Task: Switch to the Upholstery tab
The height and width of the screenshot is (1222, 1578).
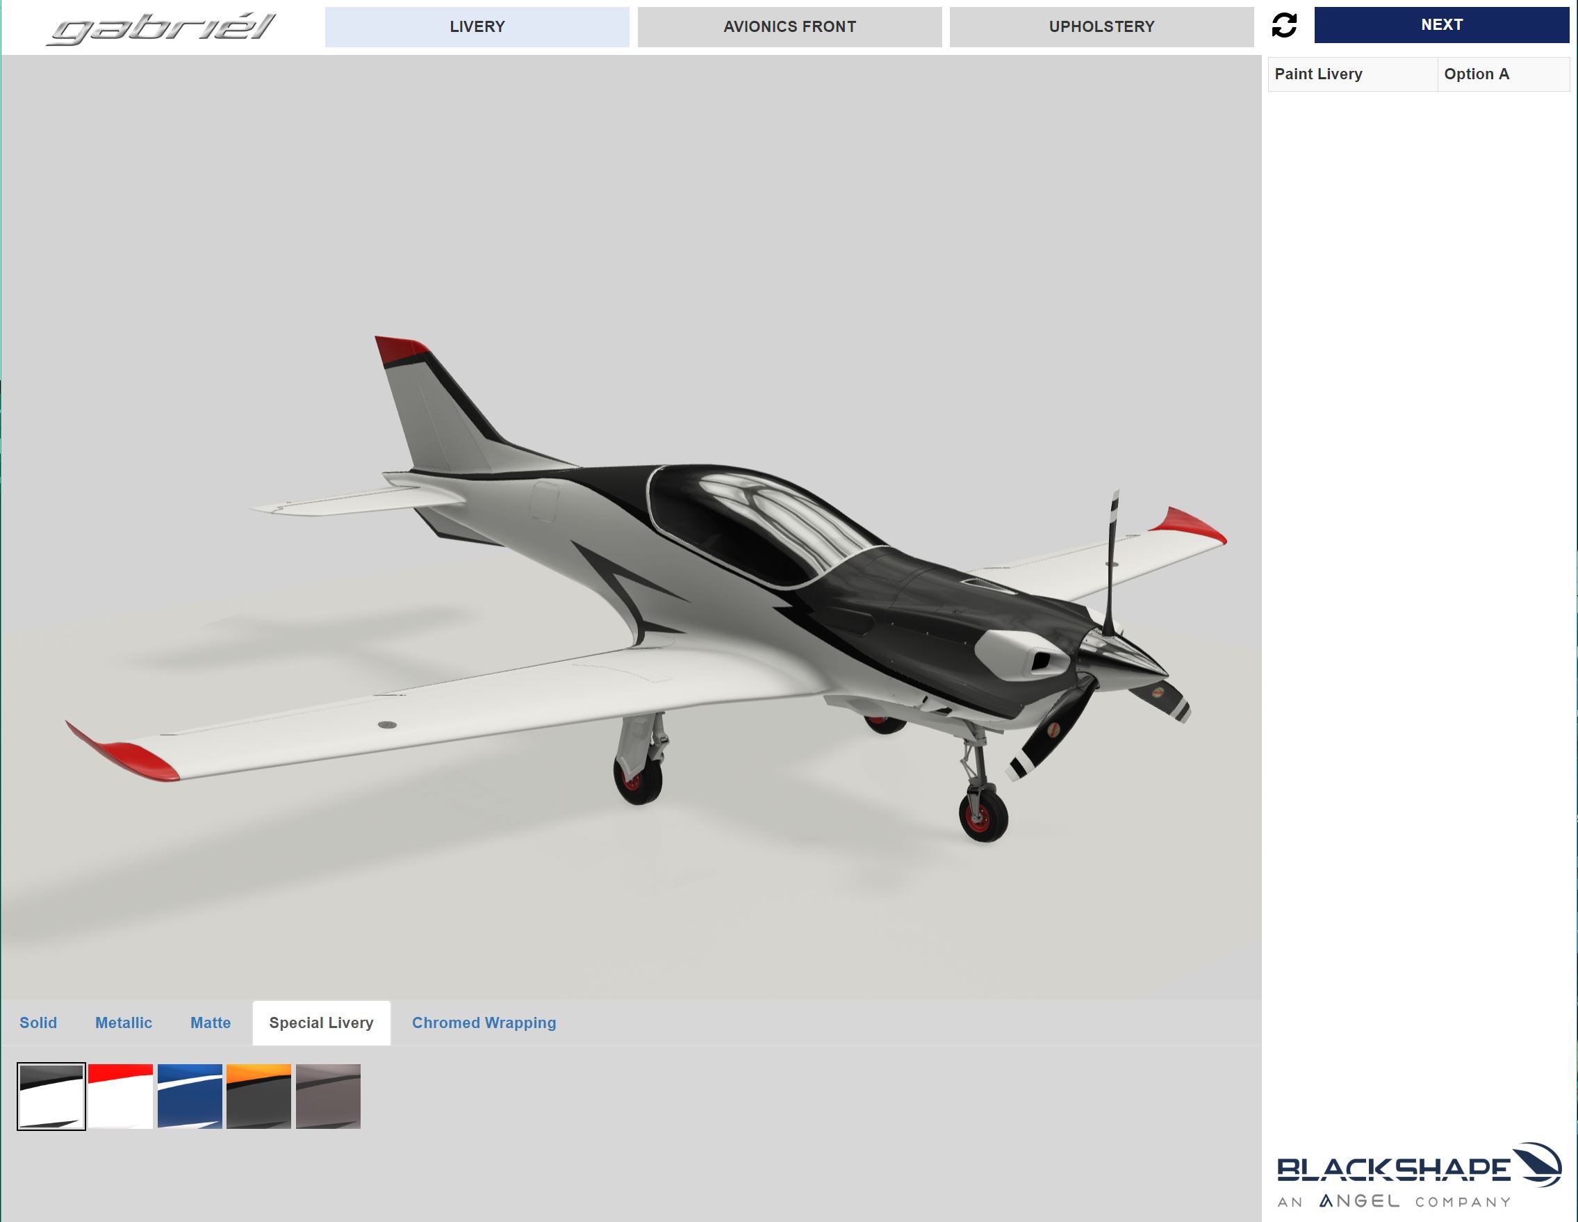Action: [x=1101, y=24]
